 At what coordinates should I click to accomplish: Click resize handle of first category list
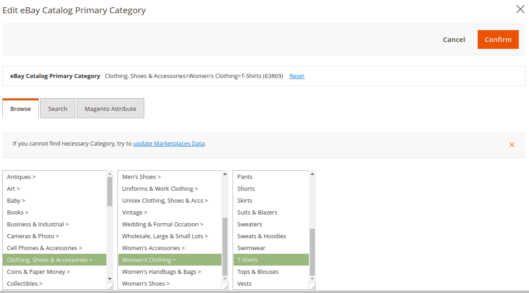point(110,286)
